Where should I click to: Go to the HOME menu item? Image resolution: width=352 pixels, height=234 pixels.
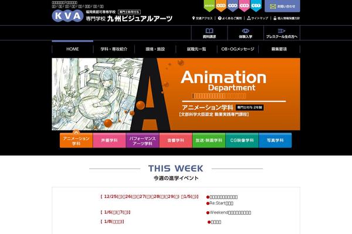(x=73, y=49)
